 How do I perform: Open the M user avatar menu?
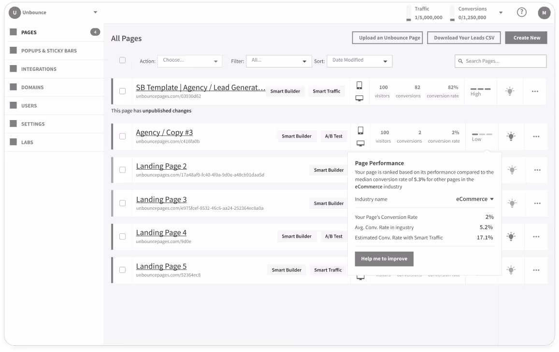pos(544,13)
